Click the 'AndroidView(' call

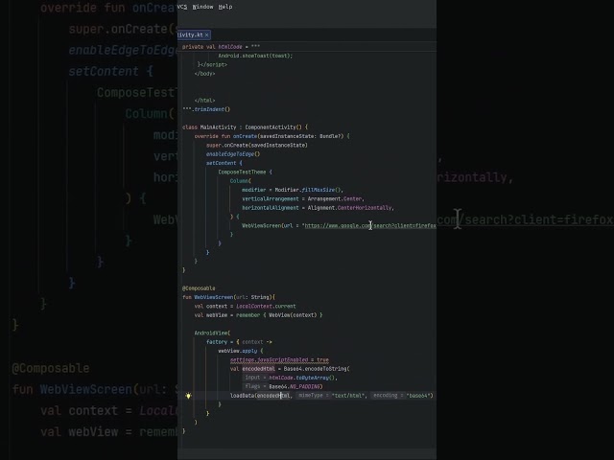(212, 333)
